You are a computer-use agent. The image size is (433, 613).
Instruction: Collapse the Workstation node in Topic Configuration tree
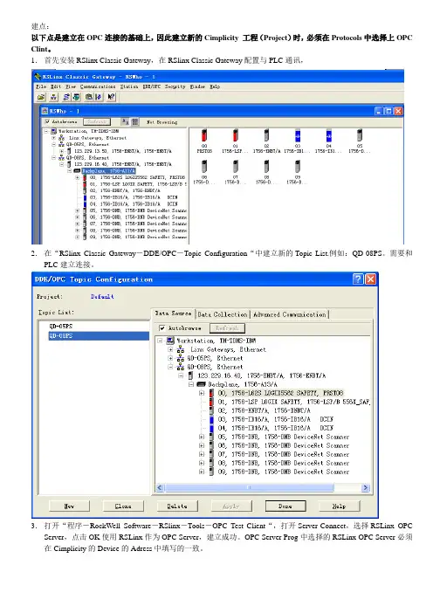(160, 341)
